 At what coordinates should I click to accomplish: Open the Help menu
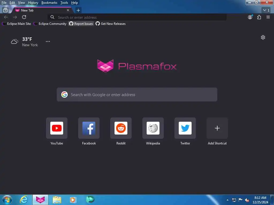pyautogui.click(x=74, y=3)
